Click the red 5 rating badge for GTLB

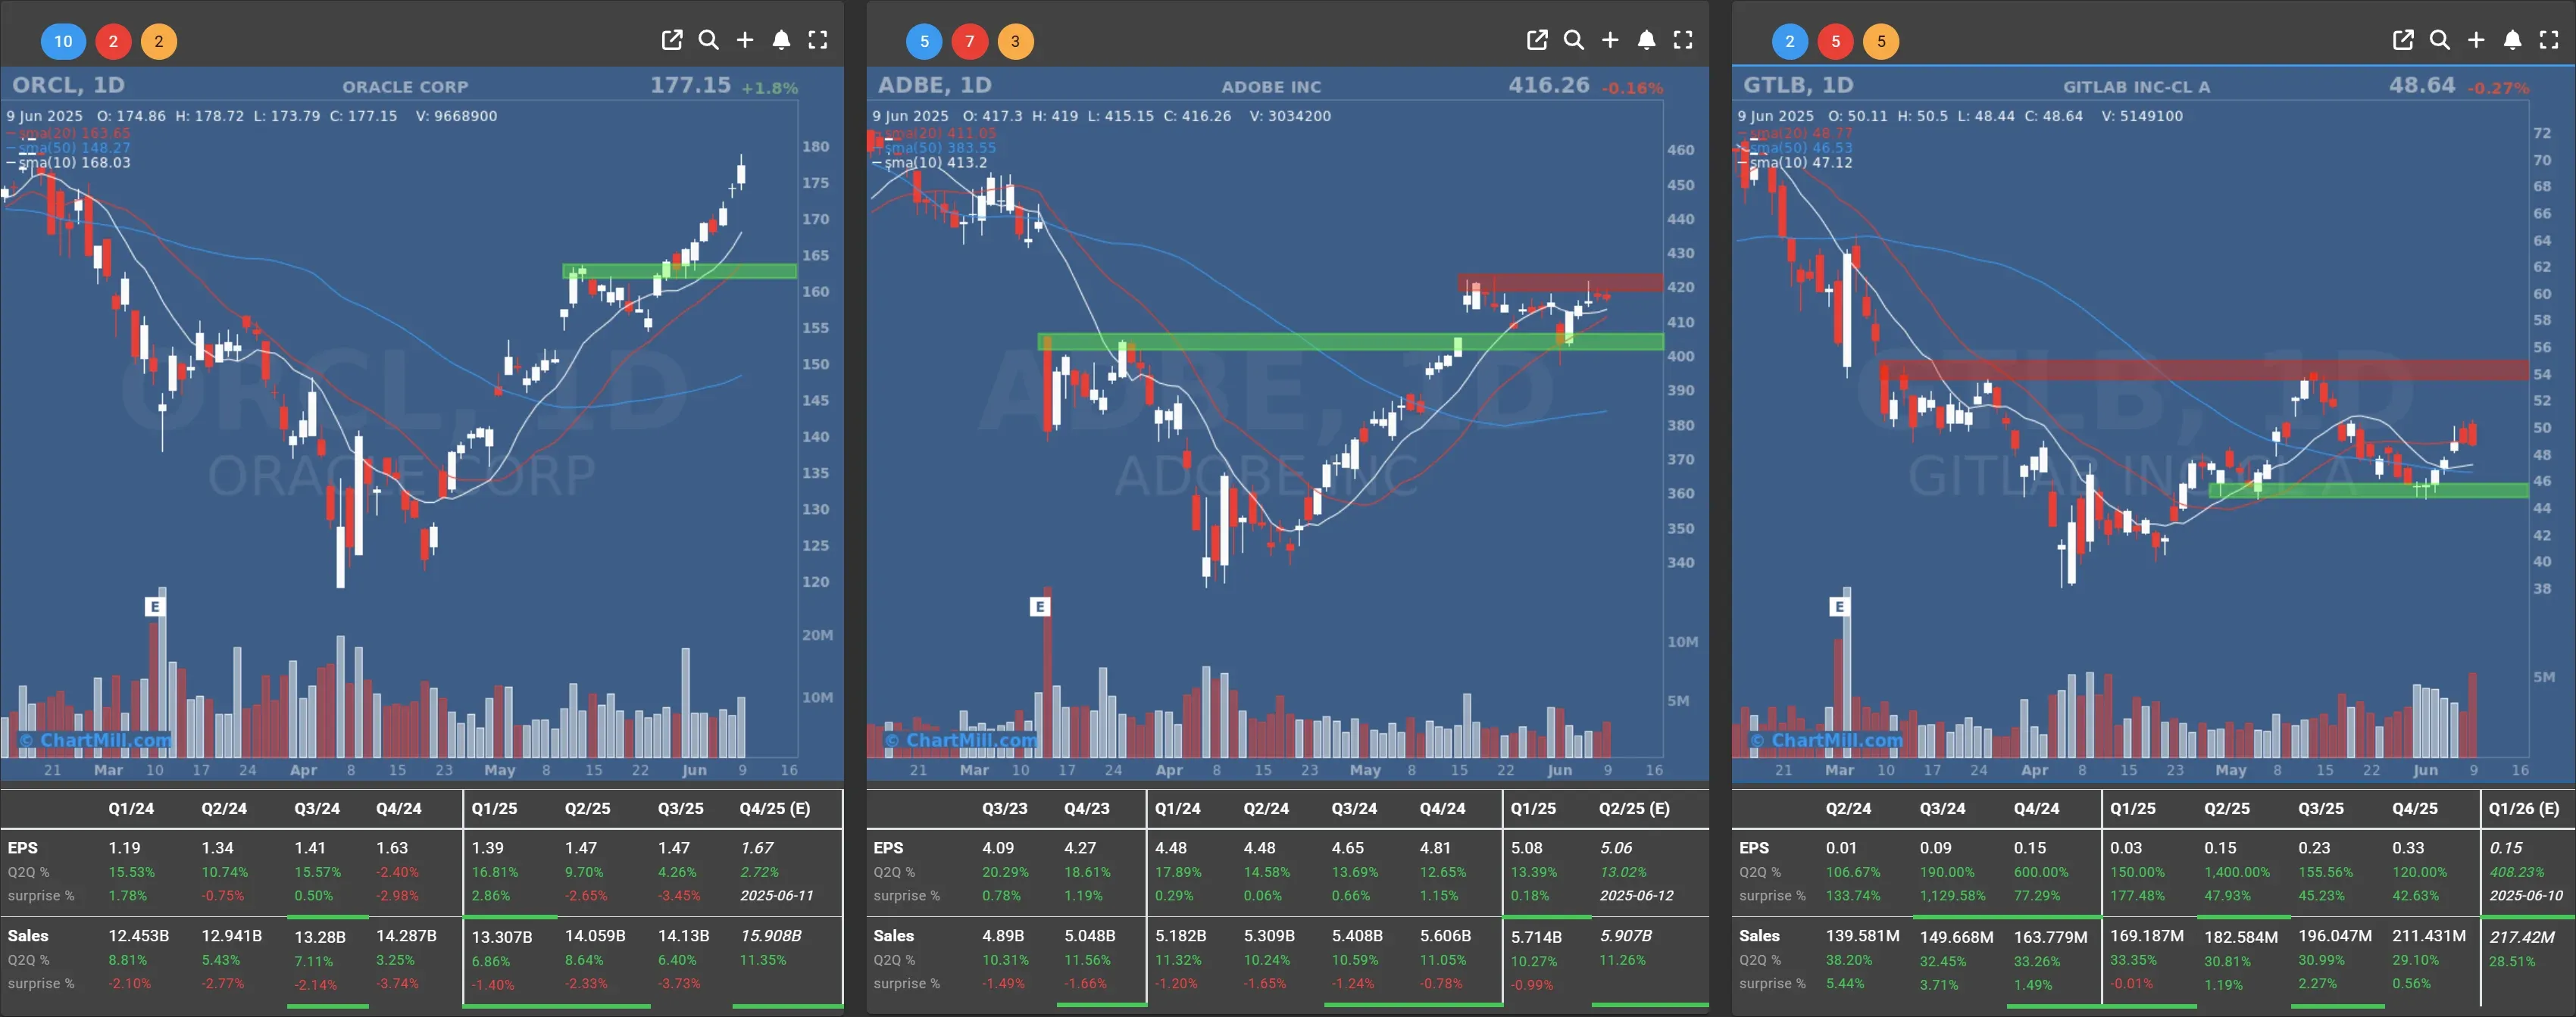coord(1835,41)
